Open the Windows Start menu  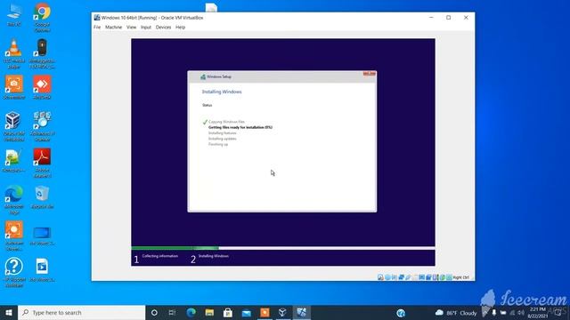9,312
